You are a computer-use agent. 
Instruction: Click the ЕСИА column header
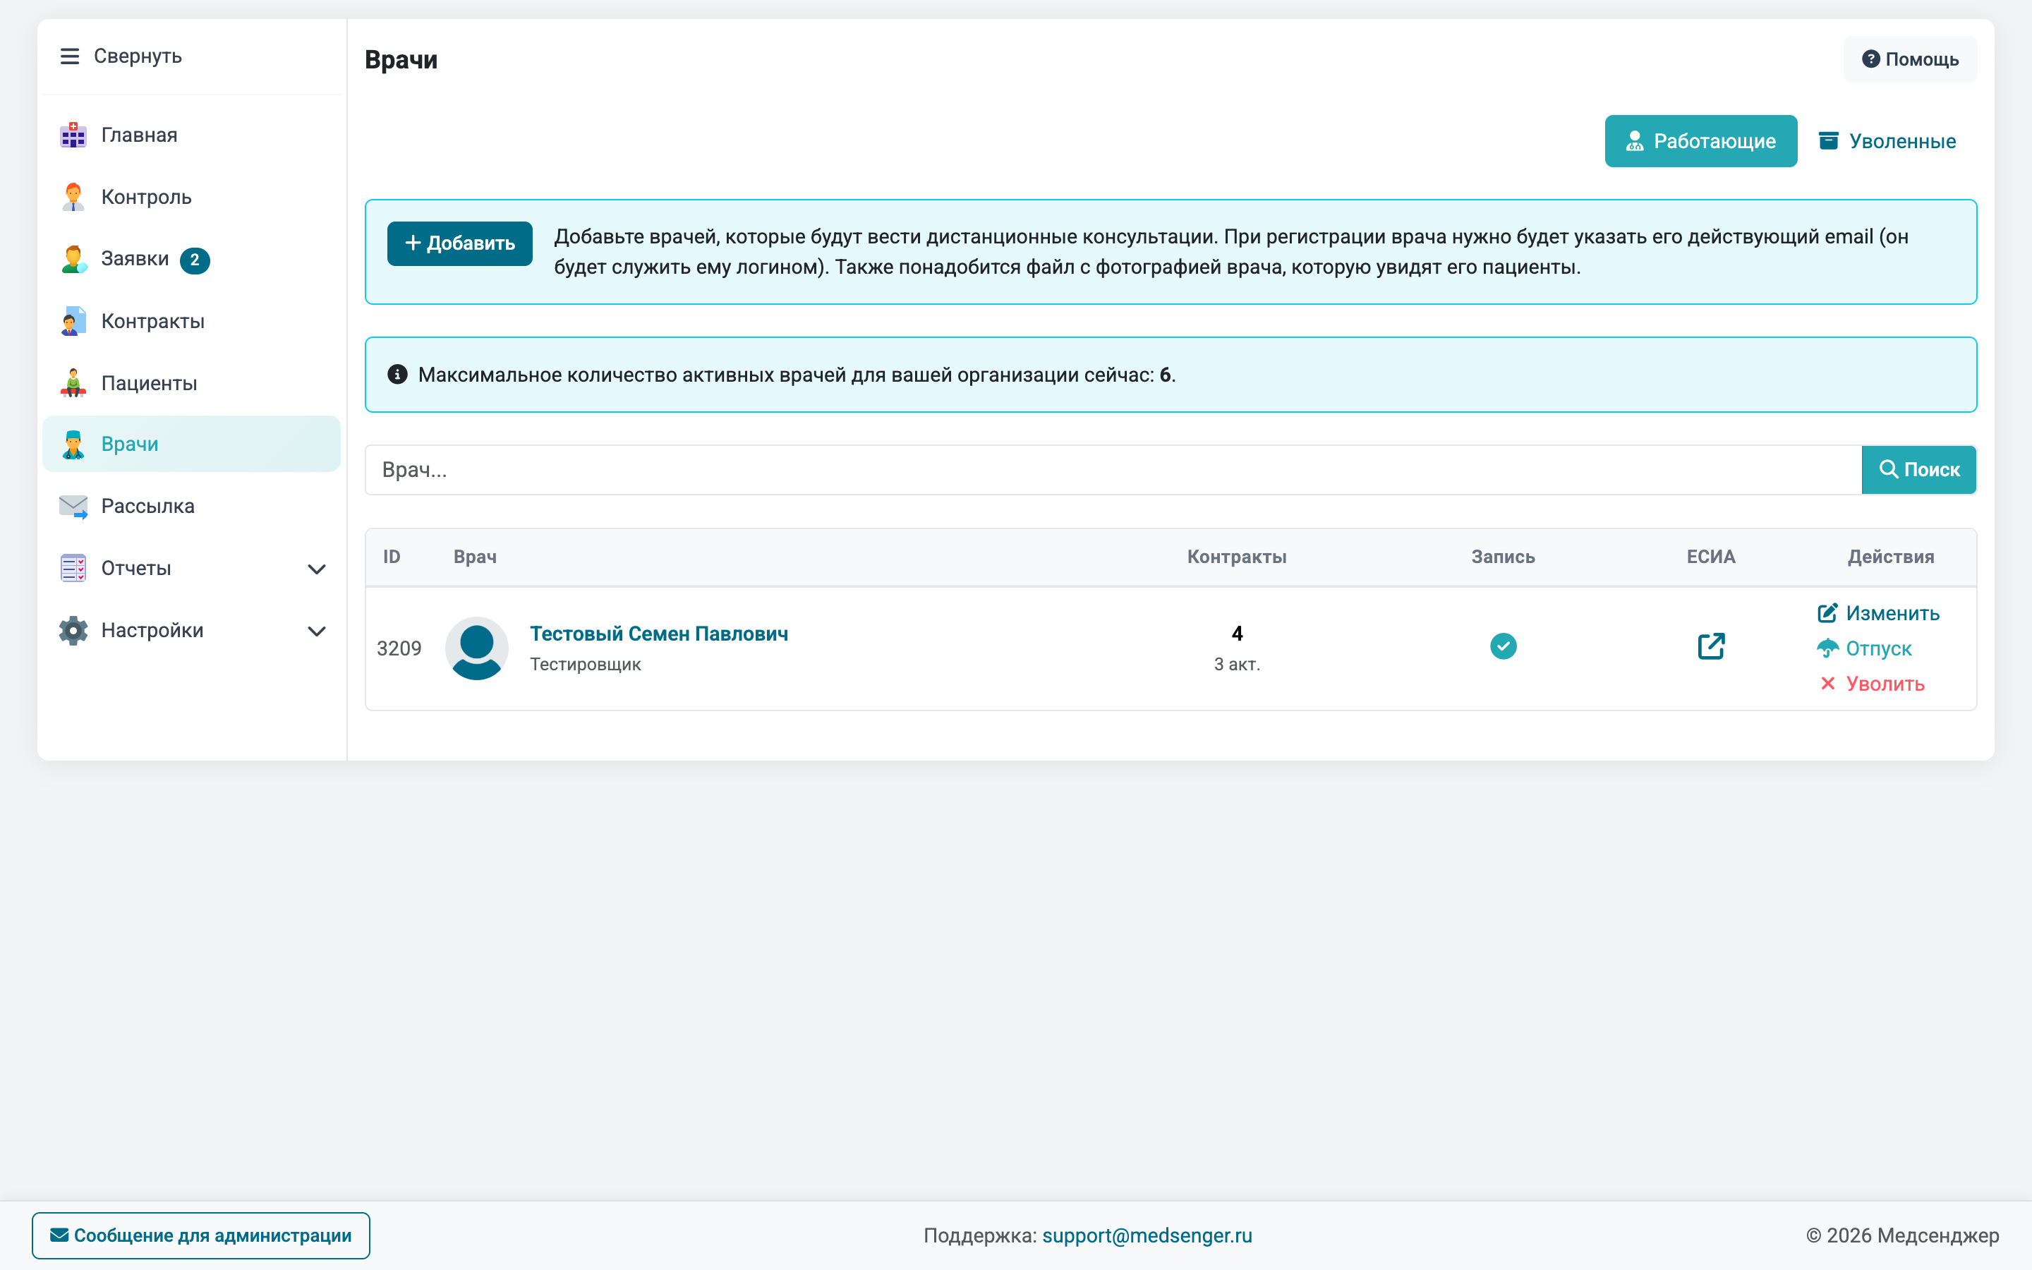click(1710, 557)
